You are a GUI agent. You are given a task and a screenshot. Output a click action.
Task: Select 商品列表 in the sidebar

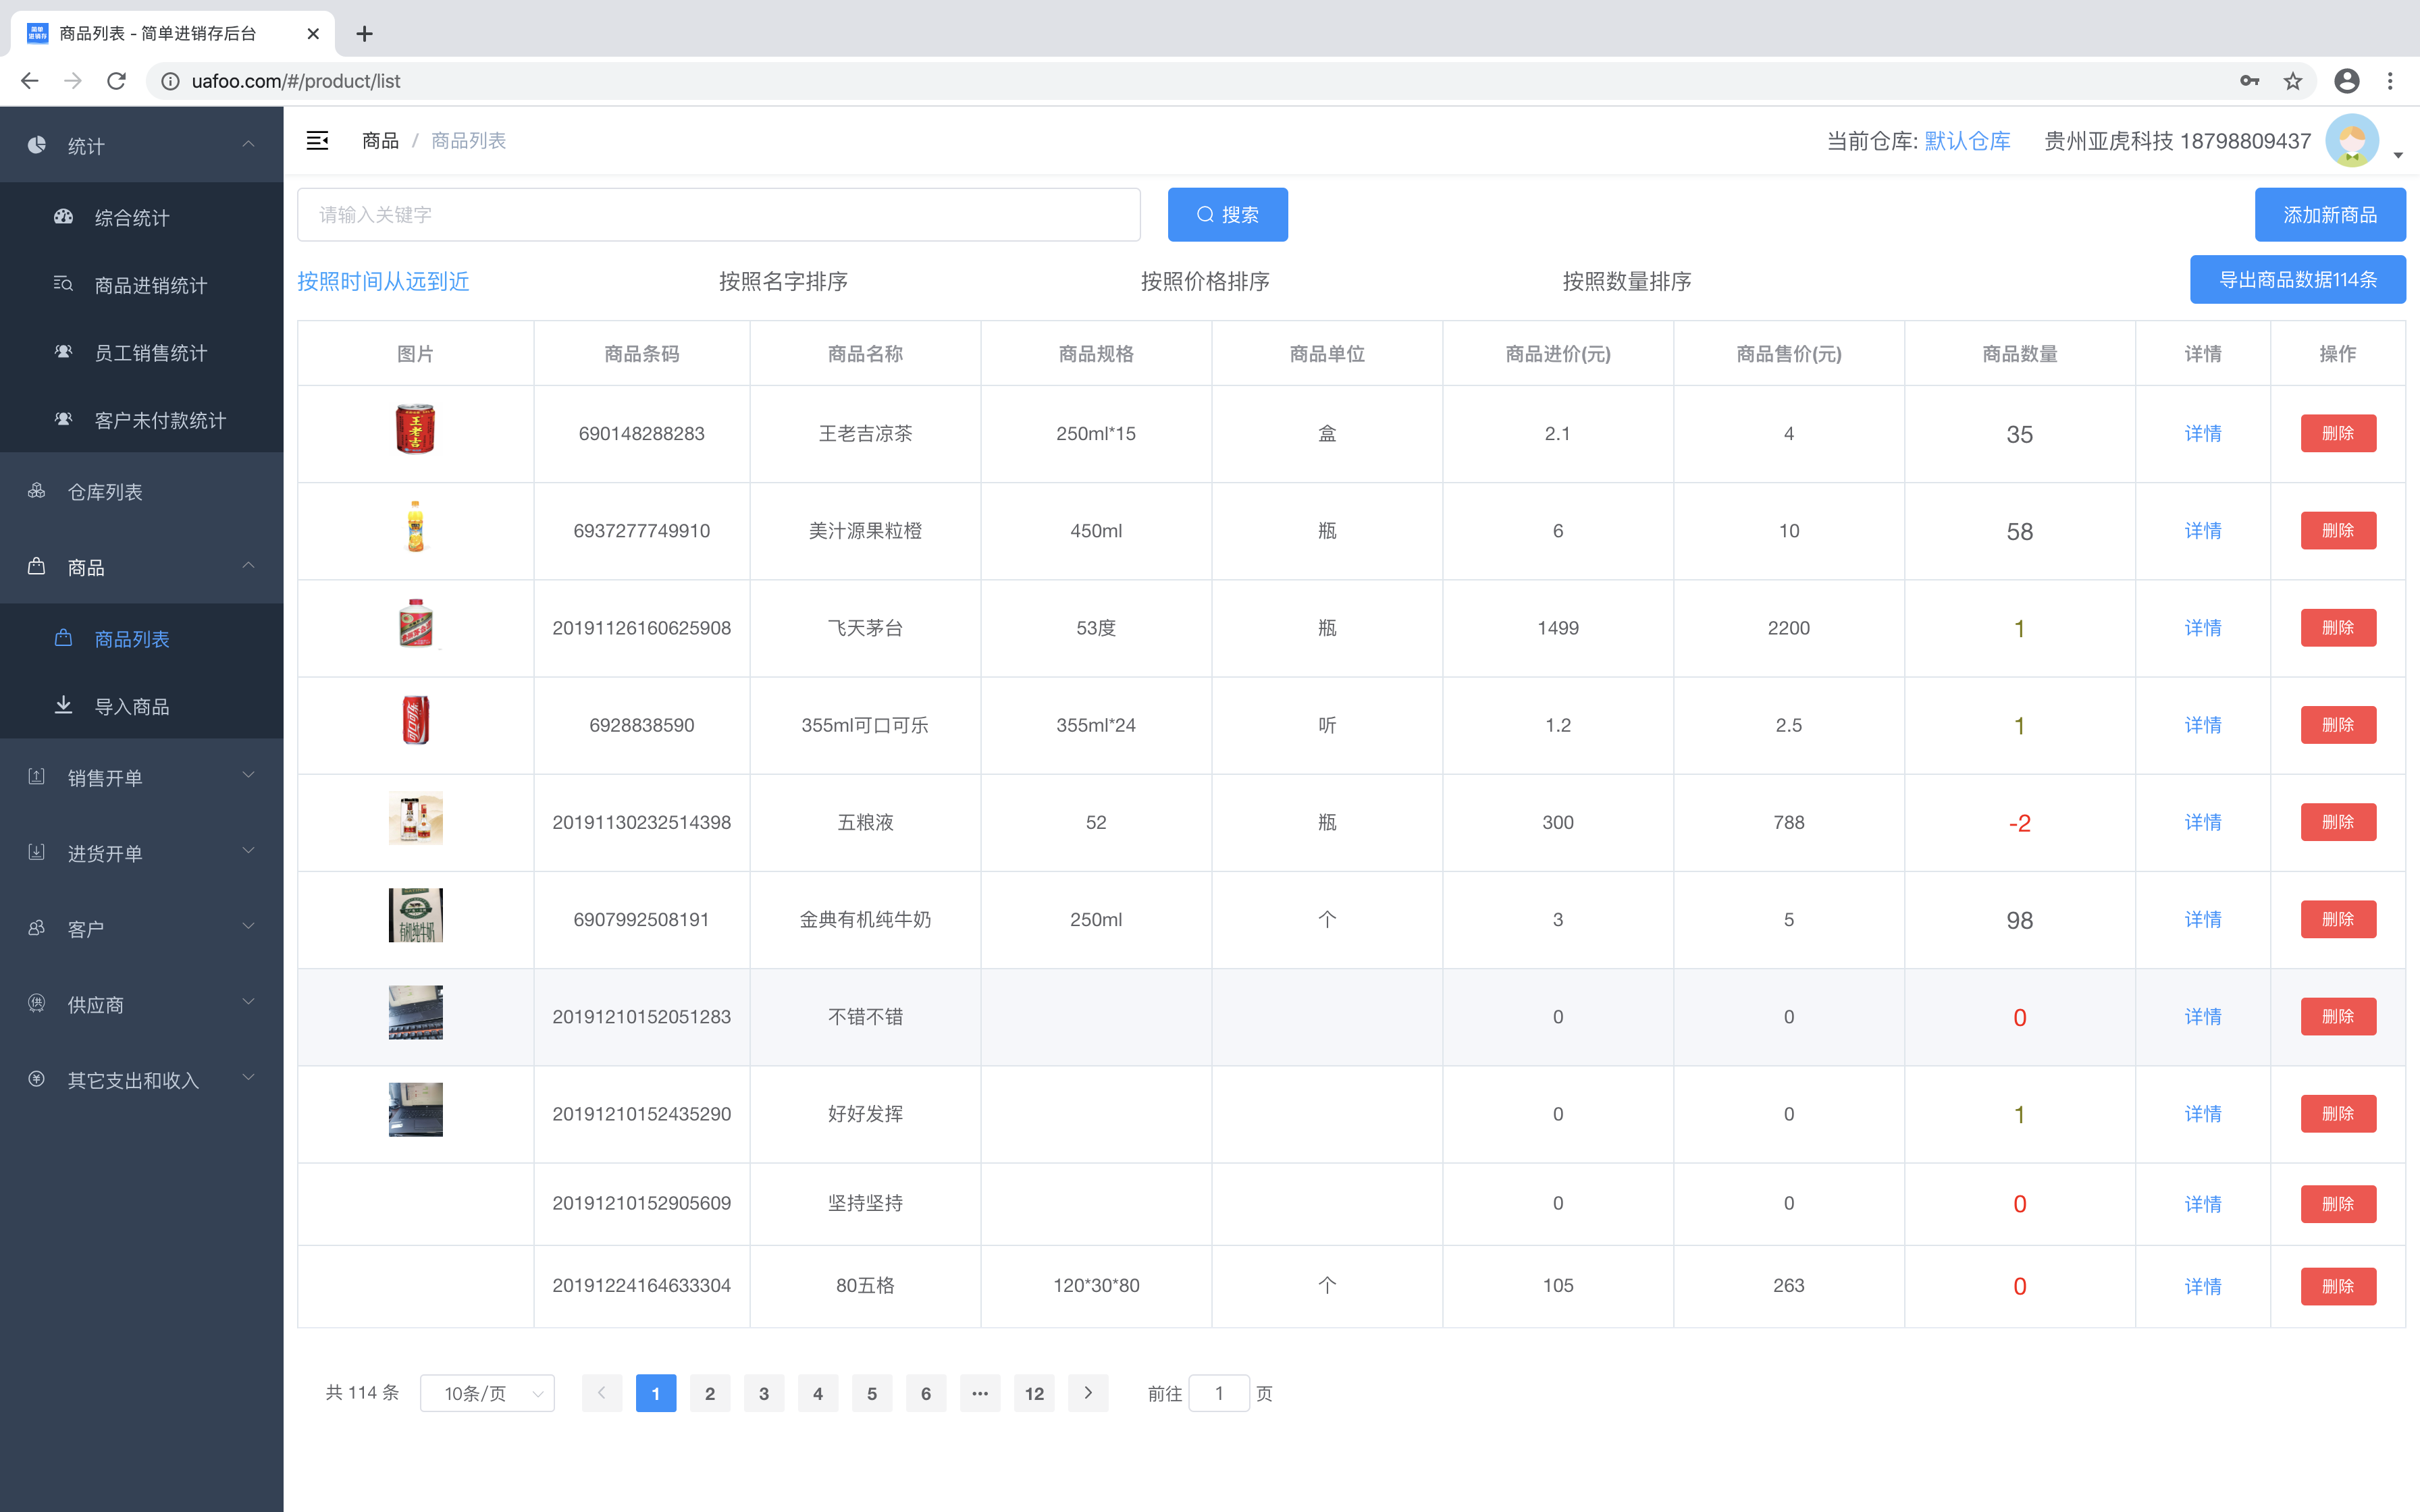coord(142,639)
